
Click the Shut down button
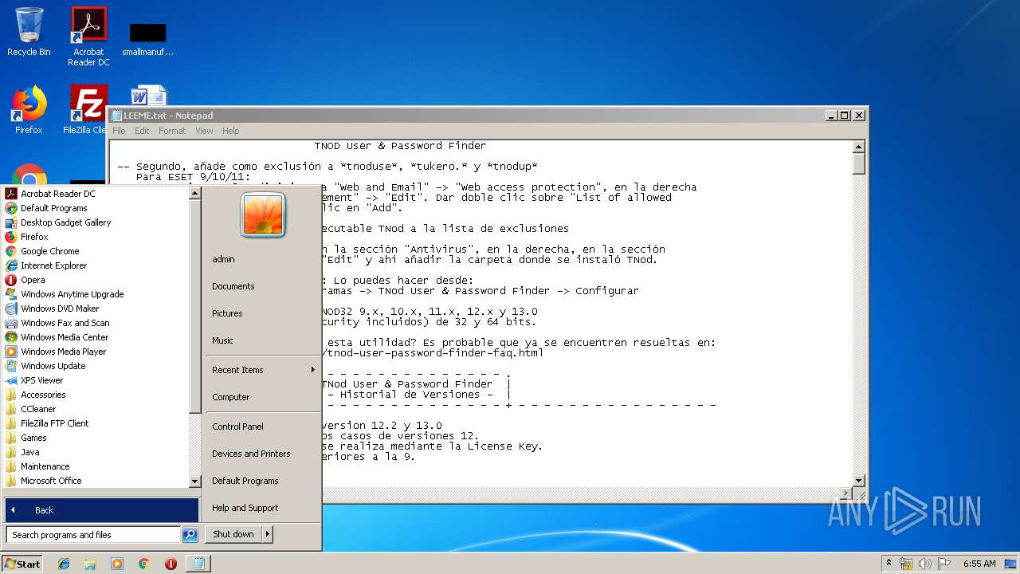tap(233, 534)
